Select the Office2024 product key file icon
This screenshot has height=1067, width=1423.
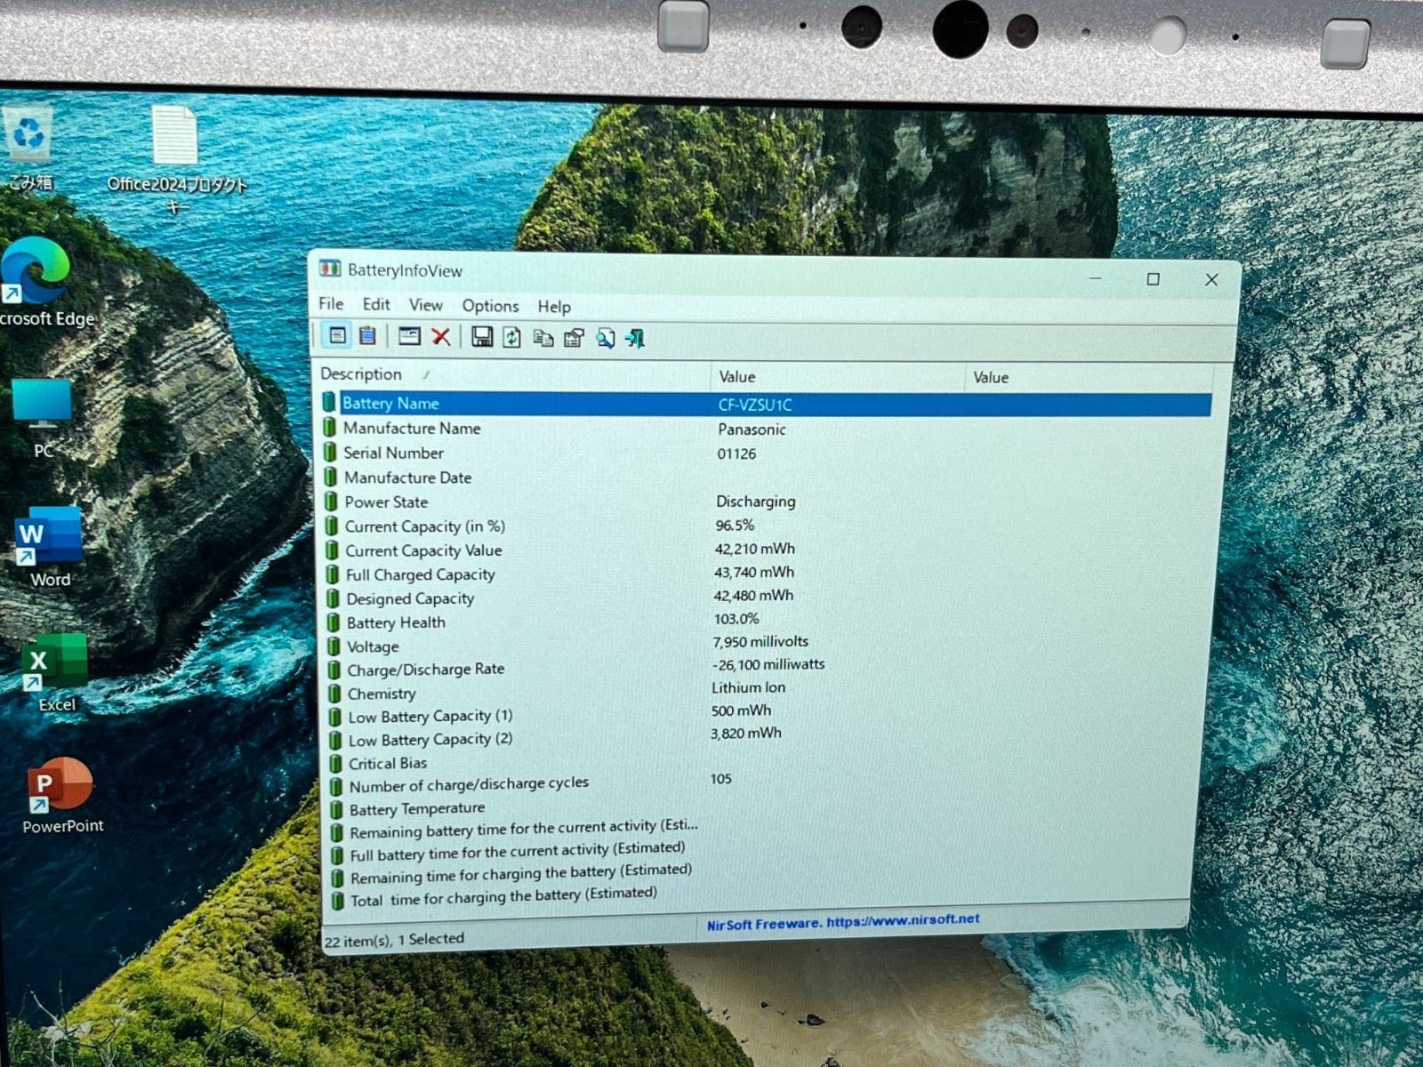(176, 160)
